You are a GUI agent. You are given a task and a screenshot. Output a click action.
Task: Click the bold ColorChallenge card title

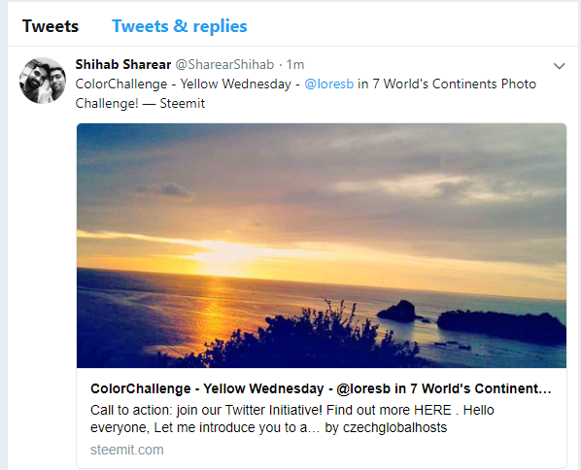(321, 388)
